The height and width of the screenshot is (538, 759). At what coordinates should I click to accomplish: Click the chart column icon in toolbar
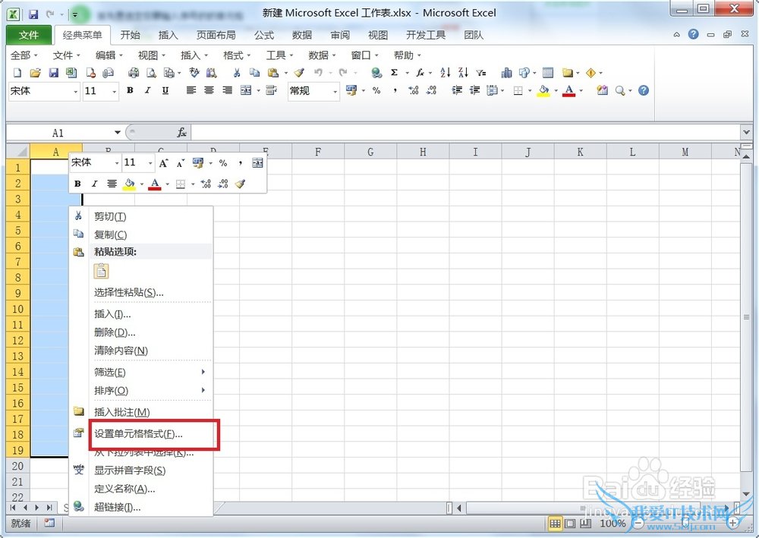coord(506,73)
